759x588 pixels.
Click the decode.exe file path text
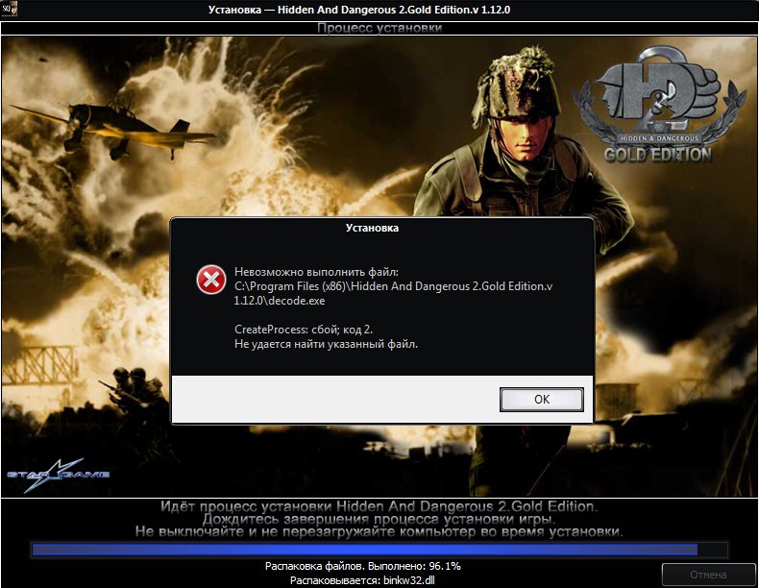click(x=394, y=293)
